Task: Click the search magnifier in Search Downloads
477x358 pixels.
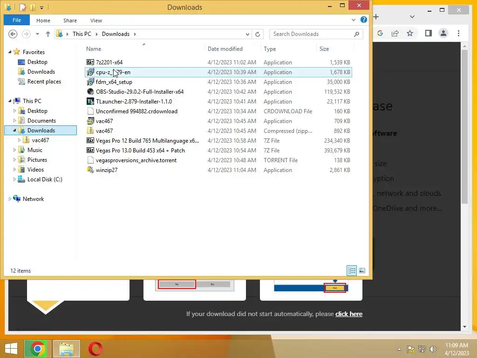Action: tap(356, 34)
